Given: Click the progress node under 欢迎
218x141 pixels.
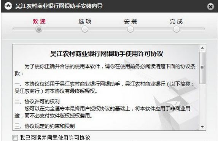Looking at the screenshot, I should (39, 29).
